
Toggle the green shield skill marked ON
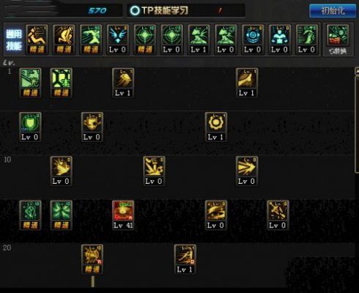coord(30,127)
